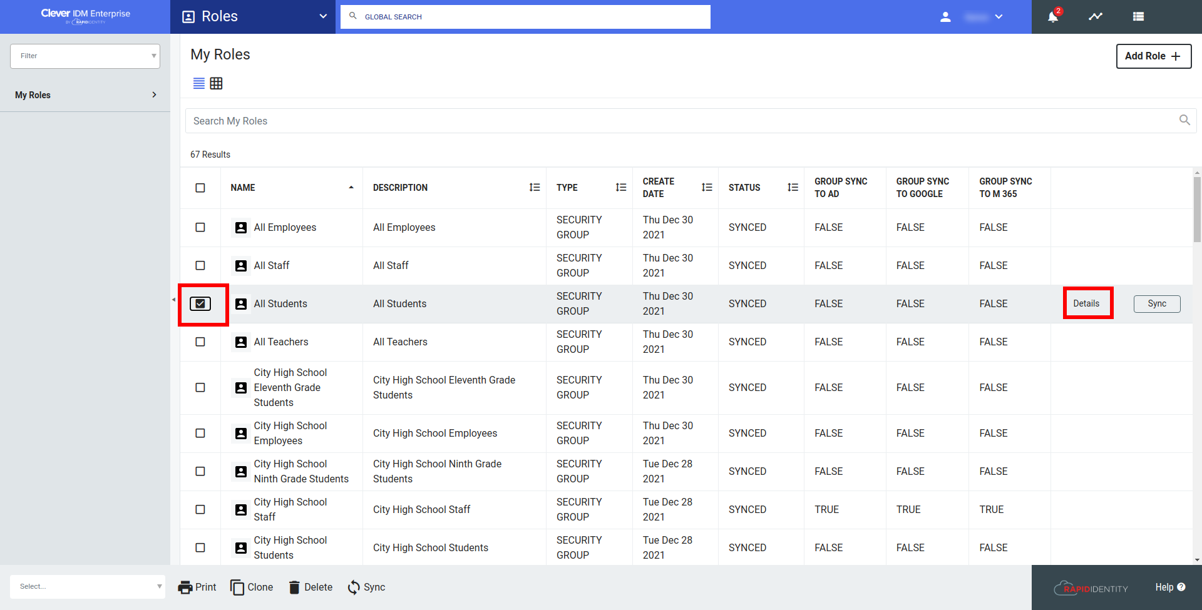This screenshot has width=1202, height=610.
Task: Sort by the Name column arrow
Action: coord(351,187)
